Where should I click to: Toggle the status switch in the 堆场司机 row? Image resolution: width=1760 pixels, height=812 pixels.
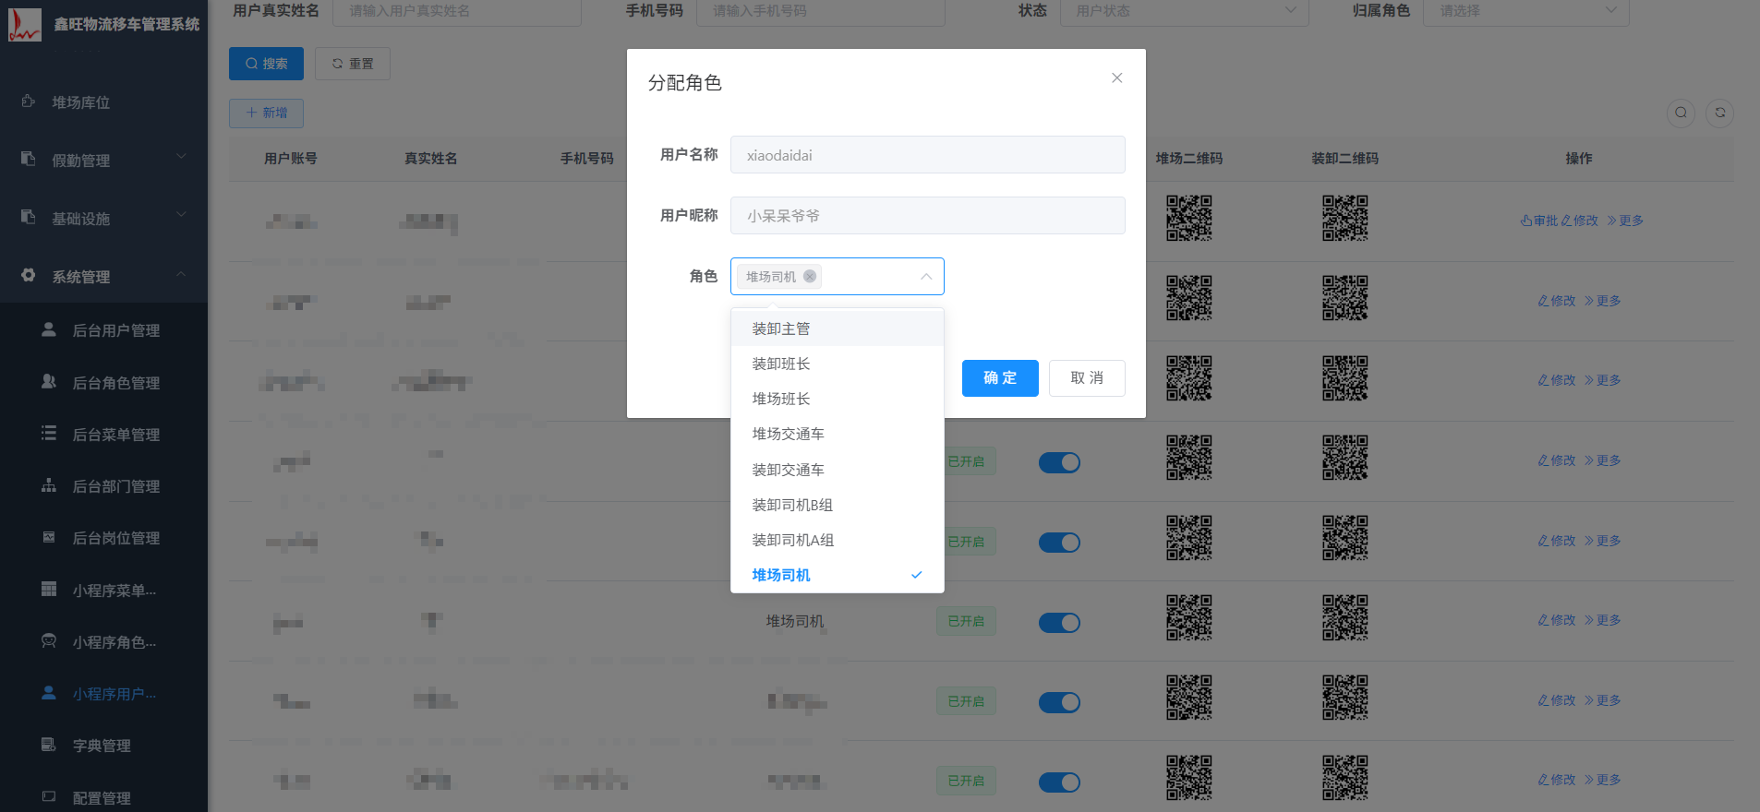click(x=1059, y=623)
